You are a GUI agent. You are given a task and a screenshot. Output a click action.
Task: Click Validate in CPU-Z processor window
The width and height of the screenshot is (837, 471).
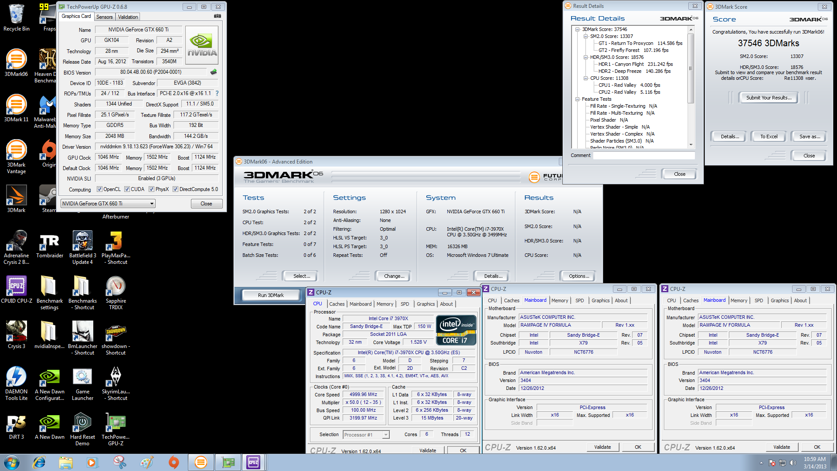pyautogui.click(x=428, y=451)
